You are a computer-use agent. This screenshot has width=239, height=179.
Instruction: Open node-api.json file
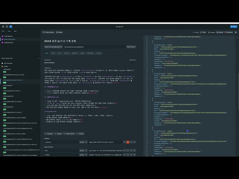8,36
